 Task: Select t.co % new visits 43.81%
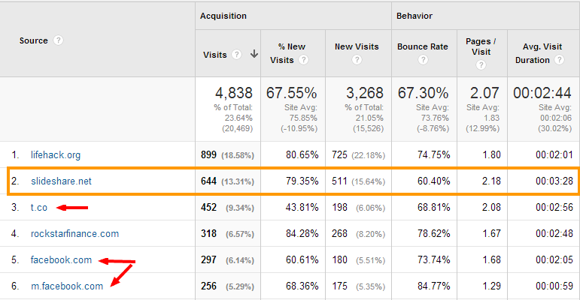[x=302, y=207]
